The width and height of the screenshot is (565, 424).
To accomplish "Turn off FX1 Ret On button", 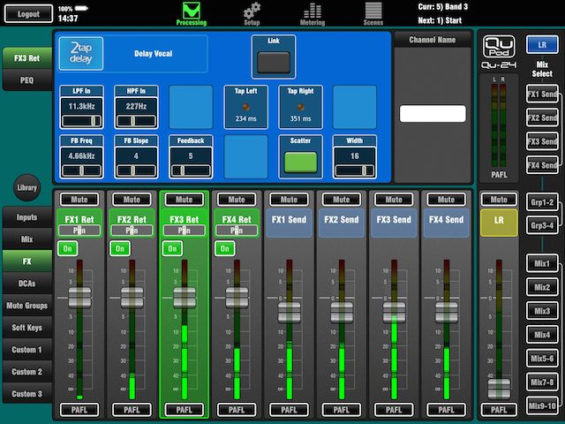I will pyautogui.click(x=67, y=248).
